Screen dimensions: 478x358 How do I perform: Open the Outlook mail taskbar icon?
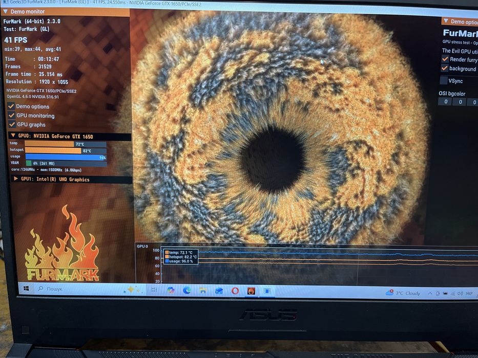point(219,291)
